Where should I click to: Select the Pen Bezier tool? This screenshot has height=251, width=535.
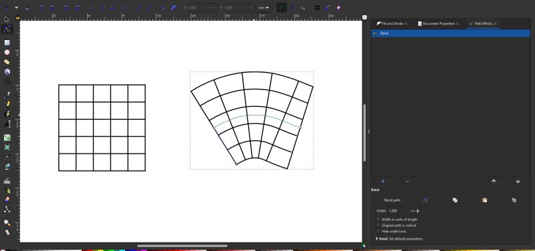point(7,104)
